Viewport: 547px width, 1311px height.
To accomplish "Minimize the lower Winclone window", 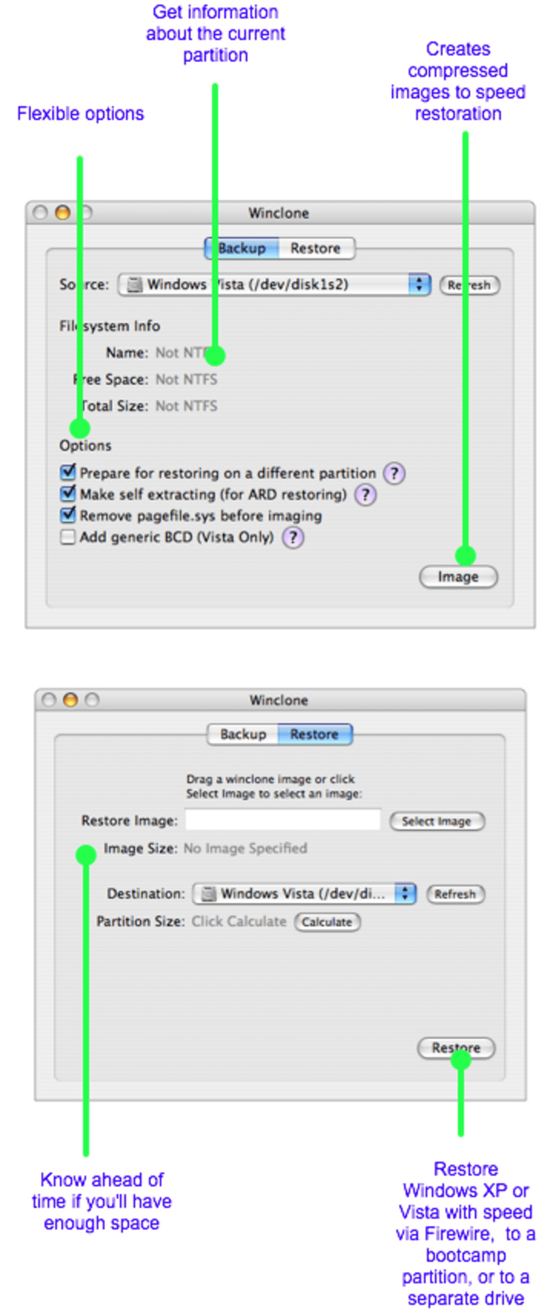I will pyautogui.click(x=70, y=700).
